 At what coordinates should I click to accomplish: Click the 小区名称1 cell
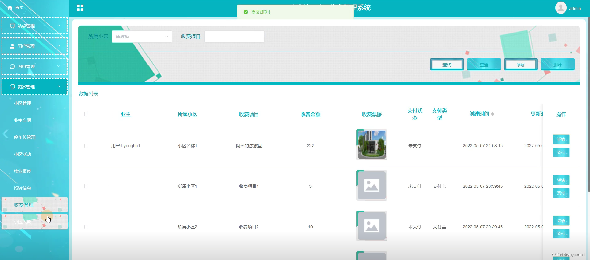pyautogui.click(x=187, y=146)
